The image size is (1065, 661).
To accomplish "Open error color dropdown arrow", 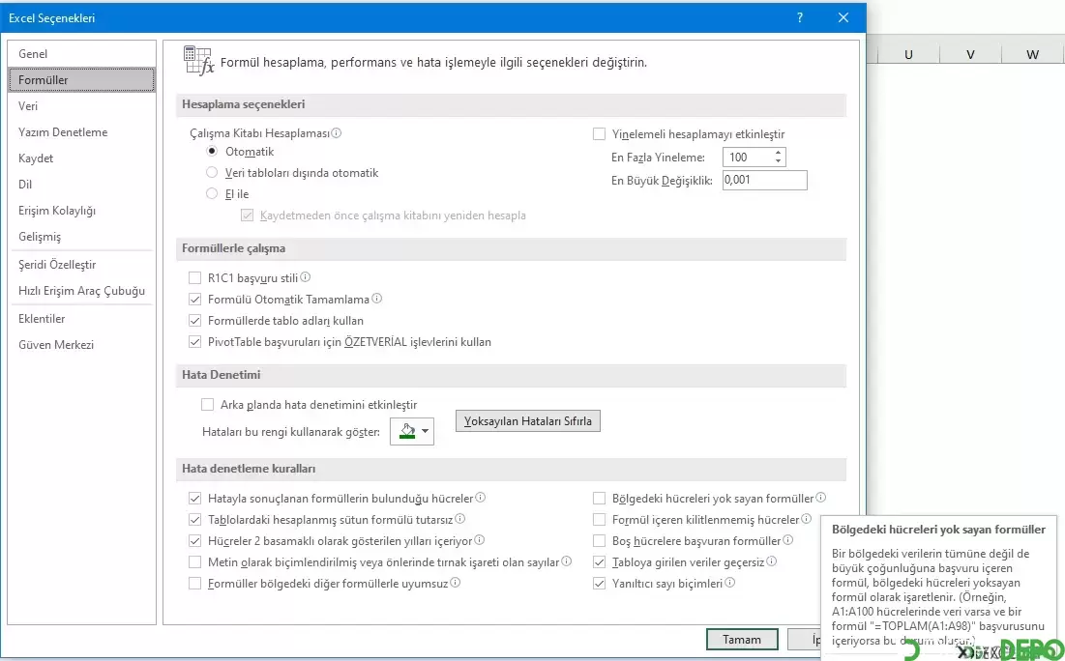I will 426,431.
